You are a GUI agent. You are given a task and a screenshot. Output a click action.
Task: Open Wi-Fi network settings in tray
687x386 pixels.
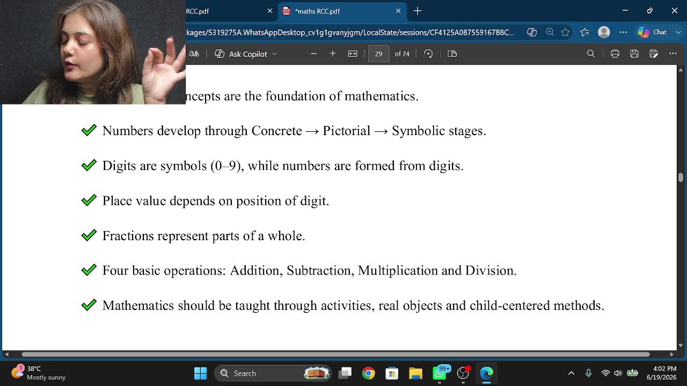(605, 373)
